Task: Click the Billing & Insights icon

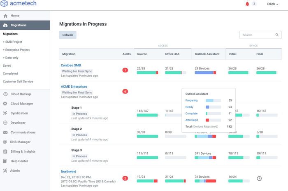Action: pos(5,151)
